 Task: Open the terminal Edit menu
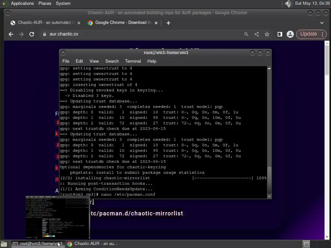(x=79, y=61)
